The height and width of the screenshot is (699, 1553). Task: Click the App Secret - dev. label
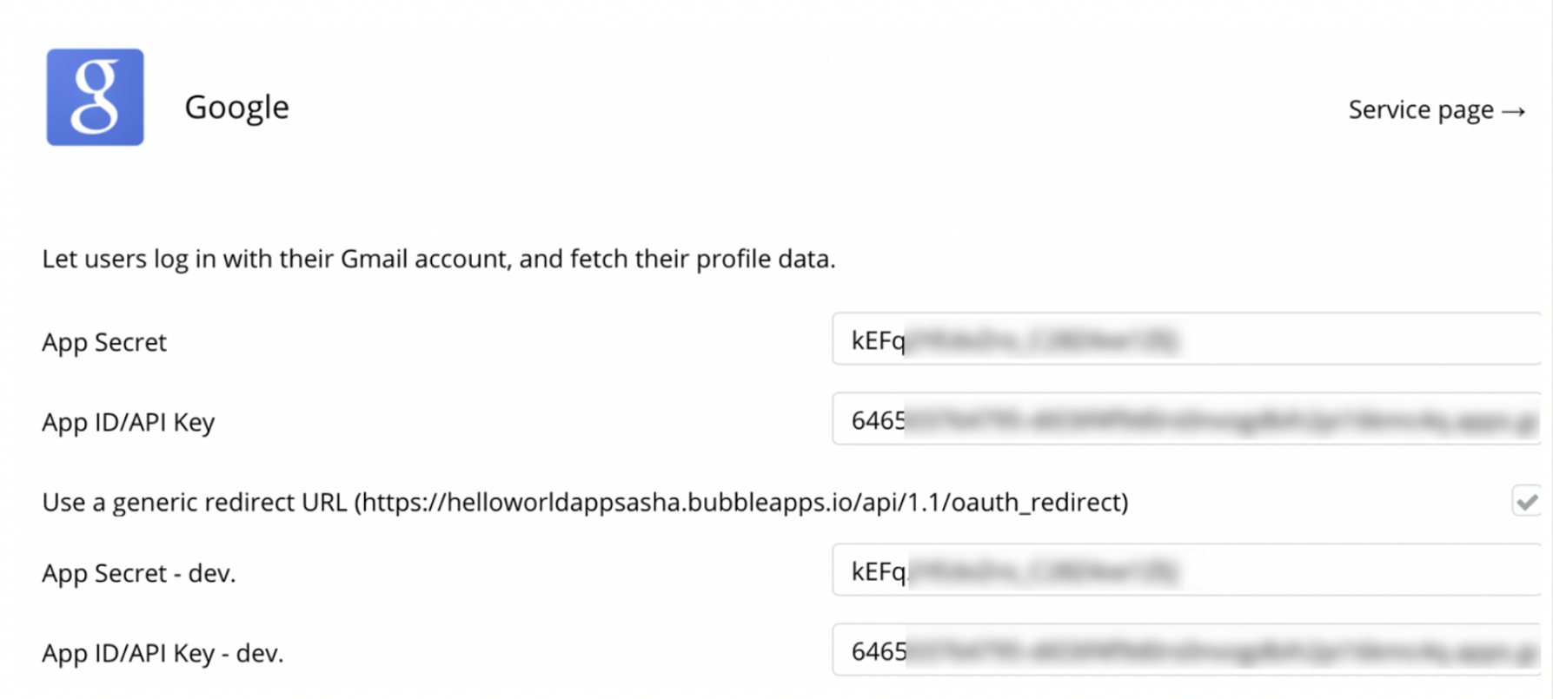click(139, 573)
